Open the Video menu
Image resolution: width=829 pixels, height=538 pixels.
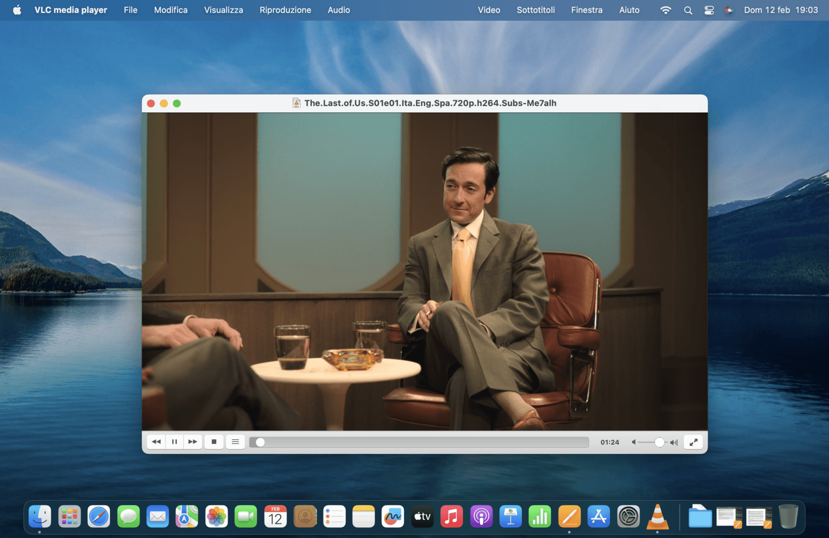point(489,10)
